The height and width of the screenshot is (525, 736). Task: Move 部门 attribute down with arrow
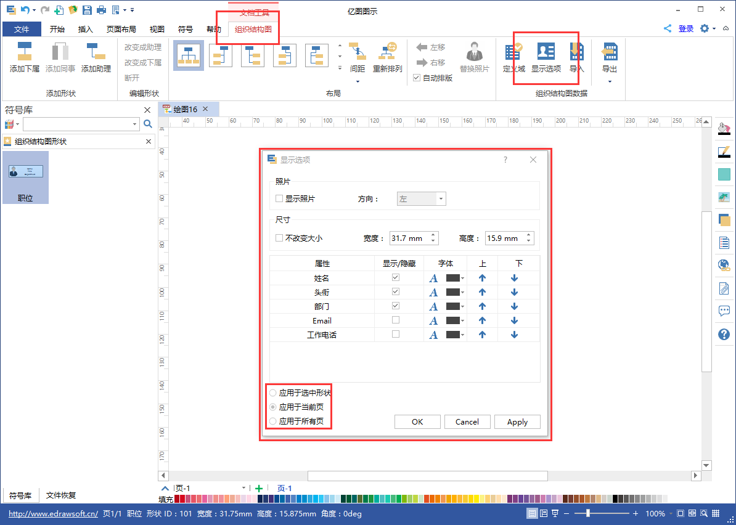tap(515, 306)
